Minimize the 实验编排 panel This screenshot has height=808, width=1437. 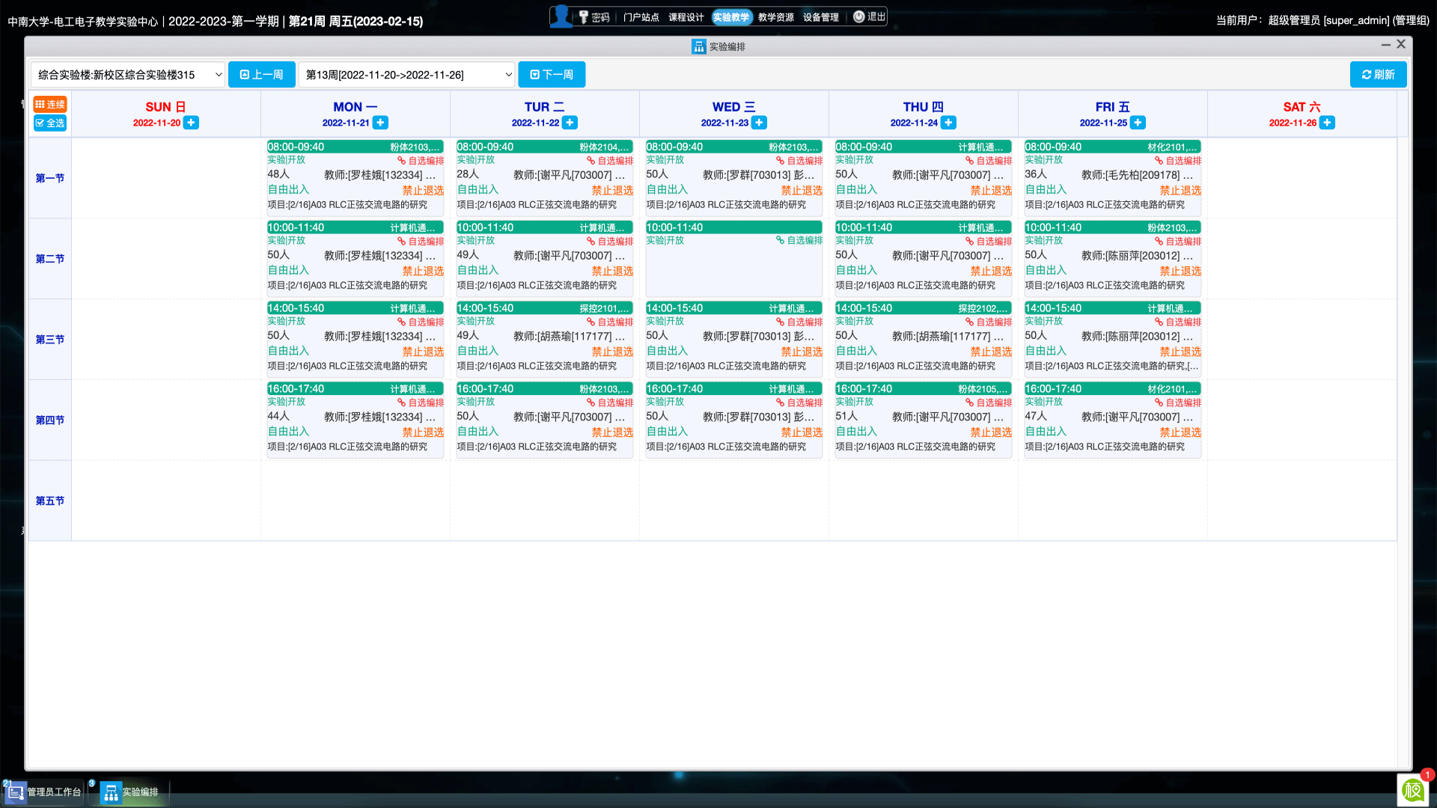point(1385,45)
